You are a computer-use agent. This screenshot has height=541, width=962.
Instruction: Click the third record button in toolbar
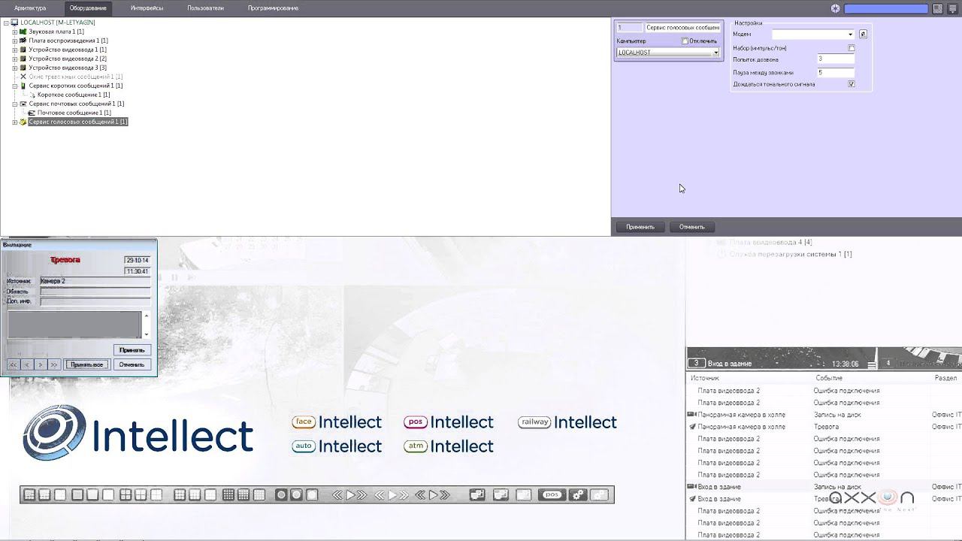coord(312,495)
